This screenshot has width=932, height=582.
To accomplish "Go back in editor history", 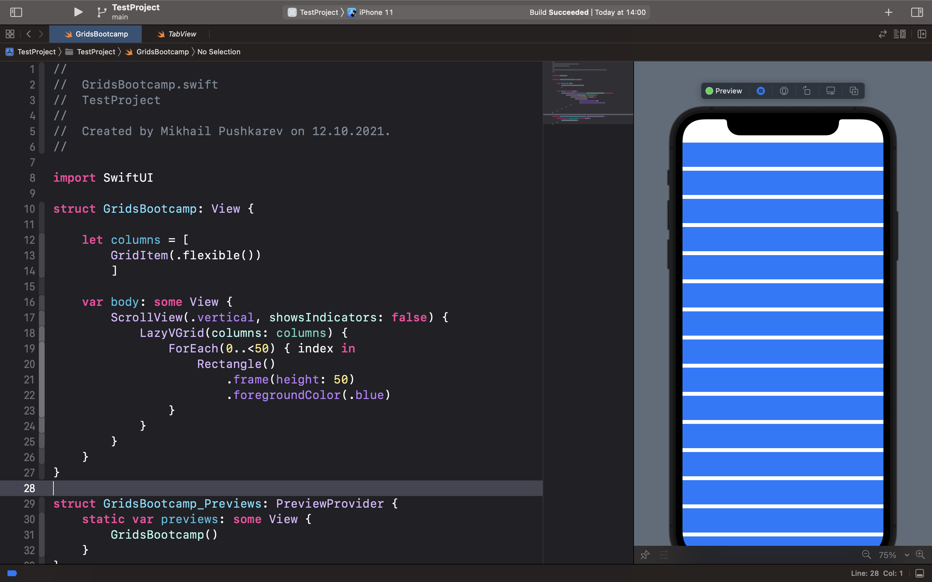I will click(x=29, y=34).
